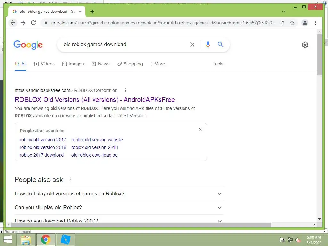Go forward in Chrome
Viewport: 328px width, 246px height.
[23, 23]
